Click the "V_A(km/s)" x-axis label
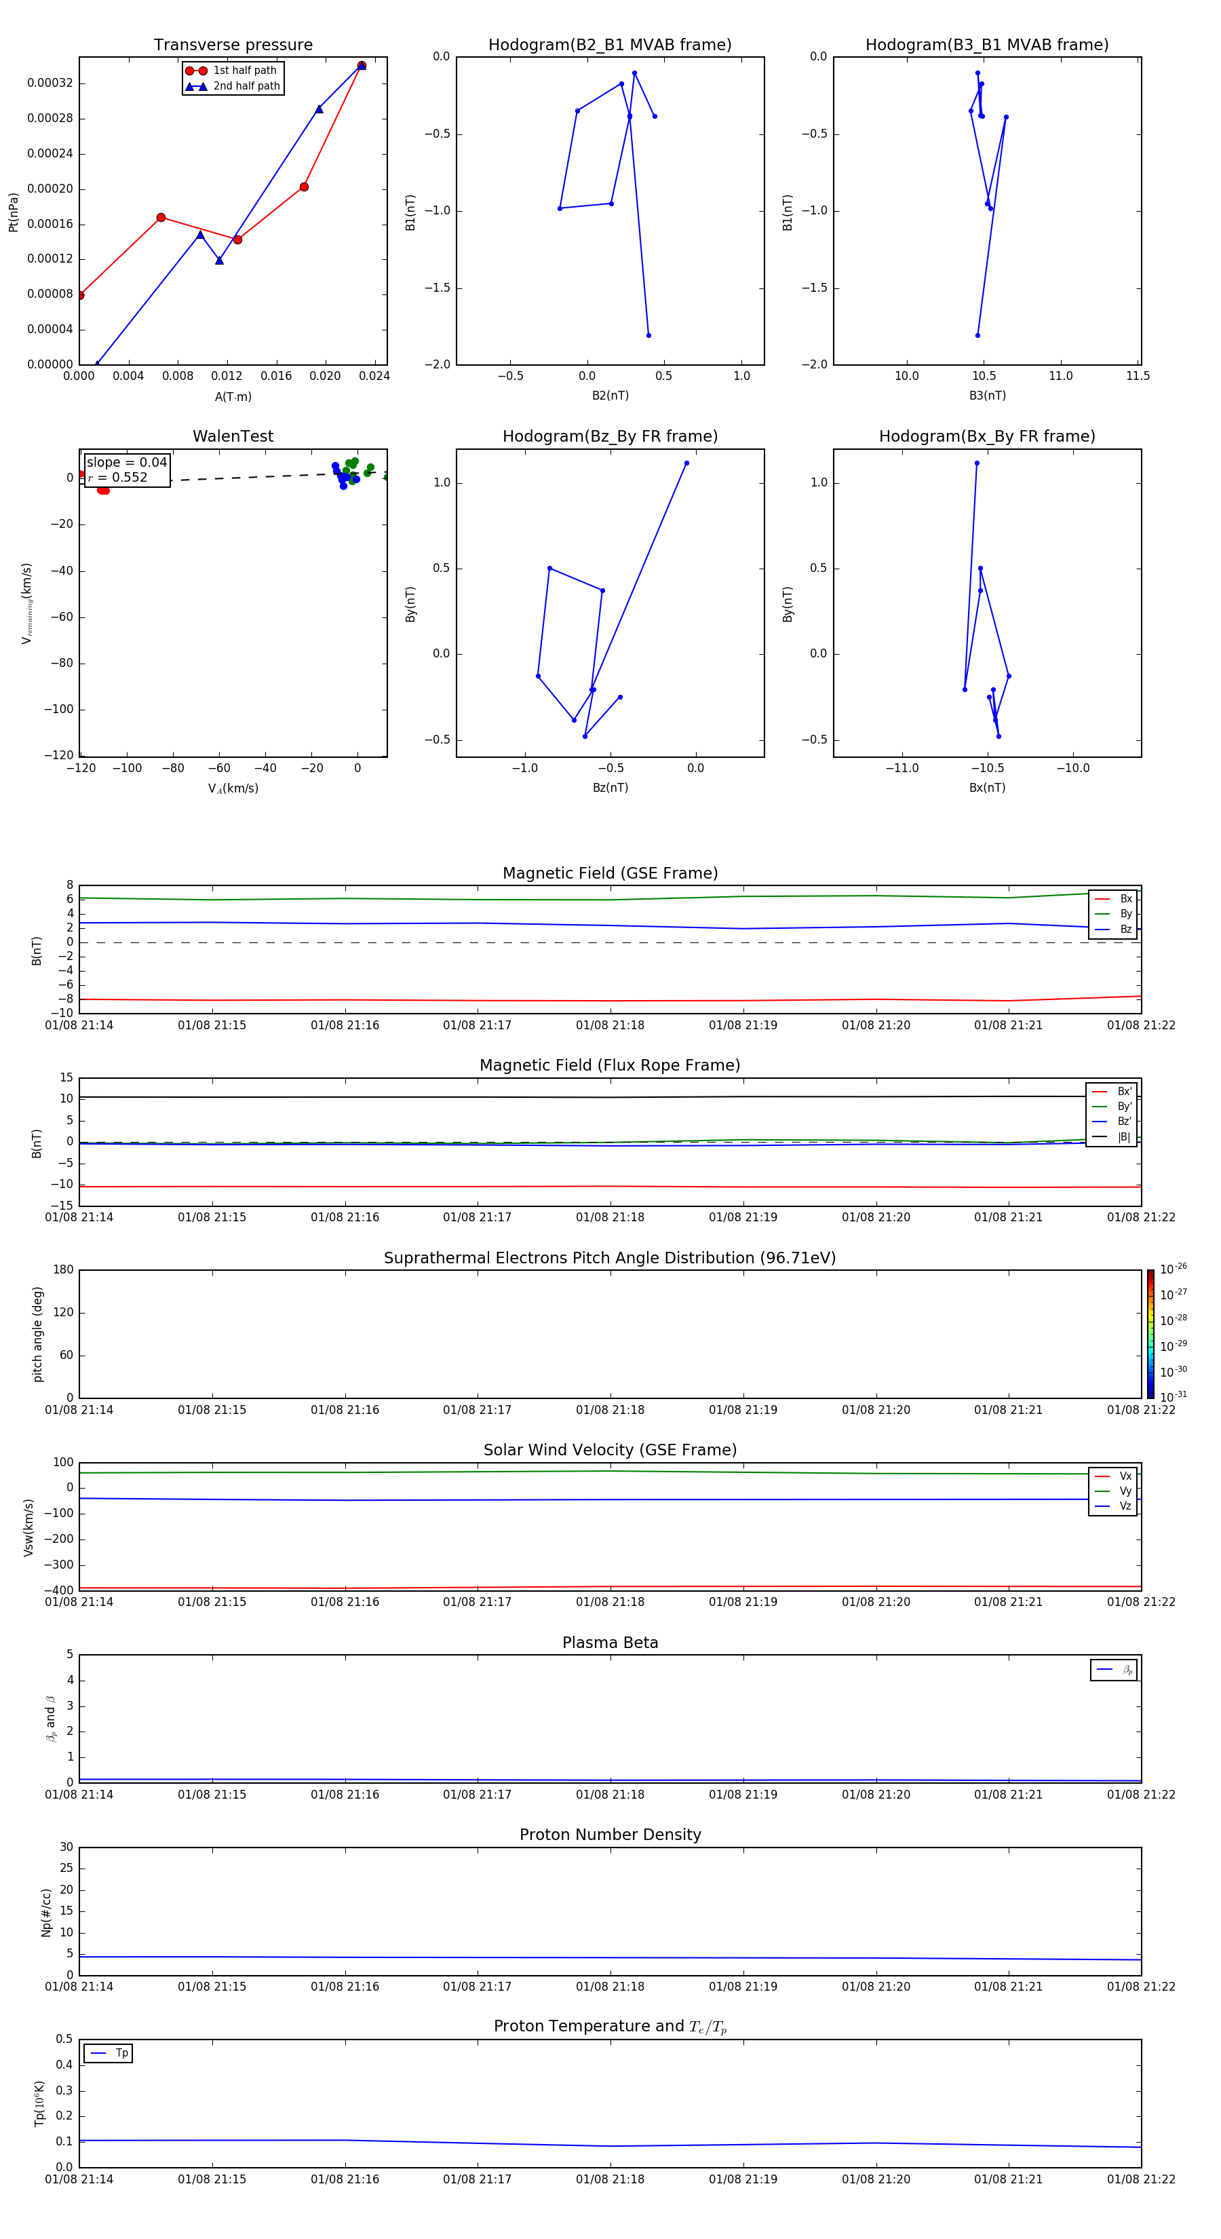The width and height of the screenshot is (1221, 2239). (233, 788)
